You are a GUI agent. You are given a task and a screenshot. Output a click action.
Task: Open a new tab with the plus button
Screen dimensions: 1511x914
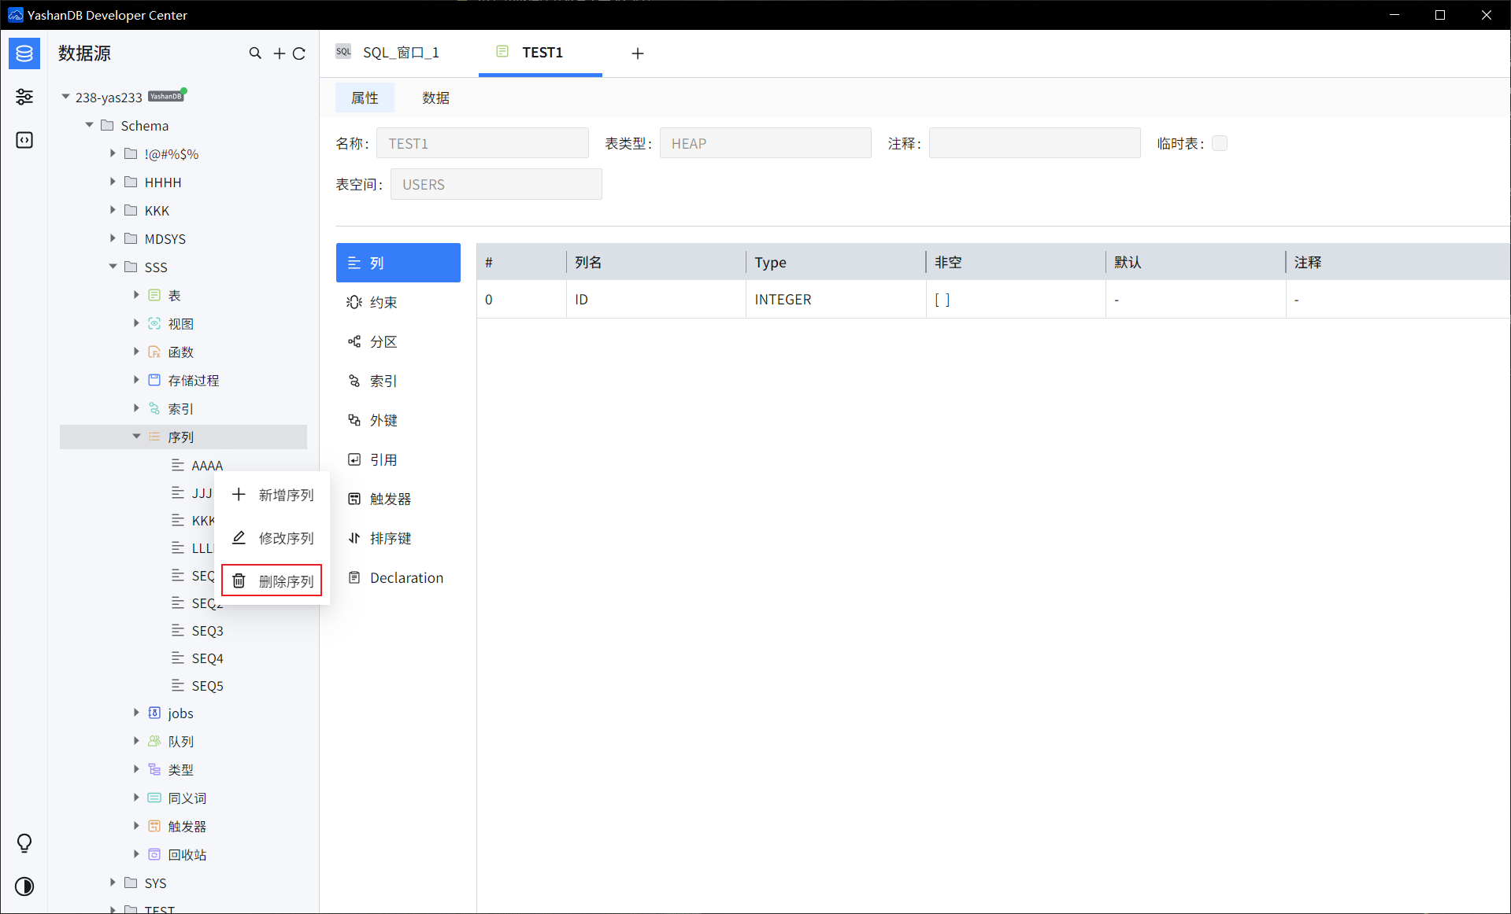coord(638,53)
